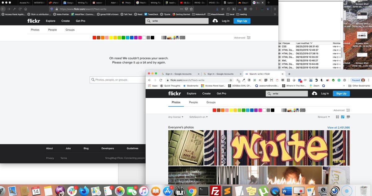Image resolution: width=372 pixels, height=196 pixels.
Task: Reload the page in Firefox
Action: pos(20,9)
